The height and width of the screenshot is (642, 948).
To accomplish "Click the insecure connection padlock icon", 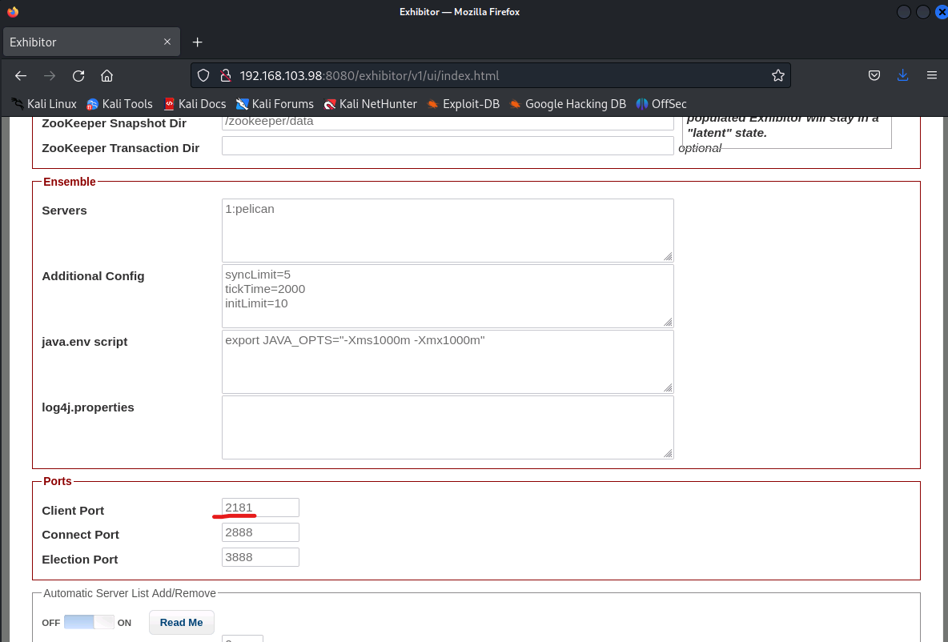I will pyautogui.click(x=226, y=75).
